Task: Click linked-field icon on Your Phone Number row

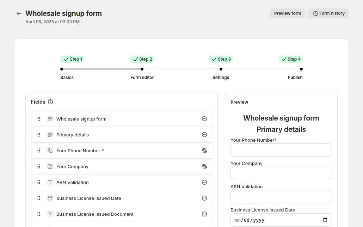Action: pos(204,151)
